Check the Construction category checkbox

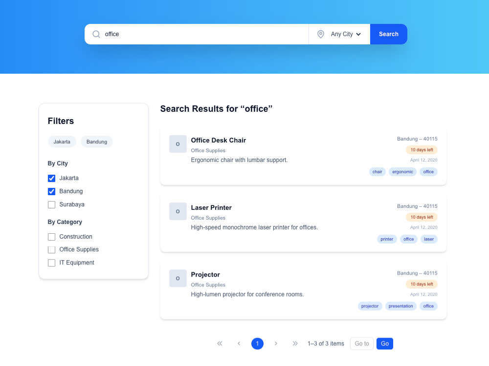point(51,237)
